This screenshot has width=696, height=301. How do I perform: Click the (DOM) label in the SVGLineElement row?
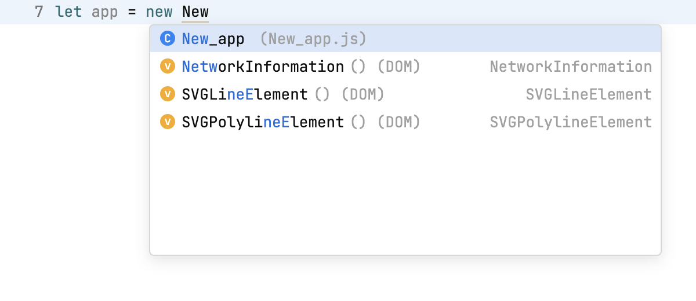coord(362,94)
